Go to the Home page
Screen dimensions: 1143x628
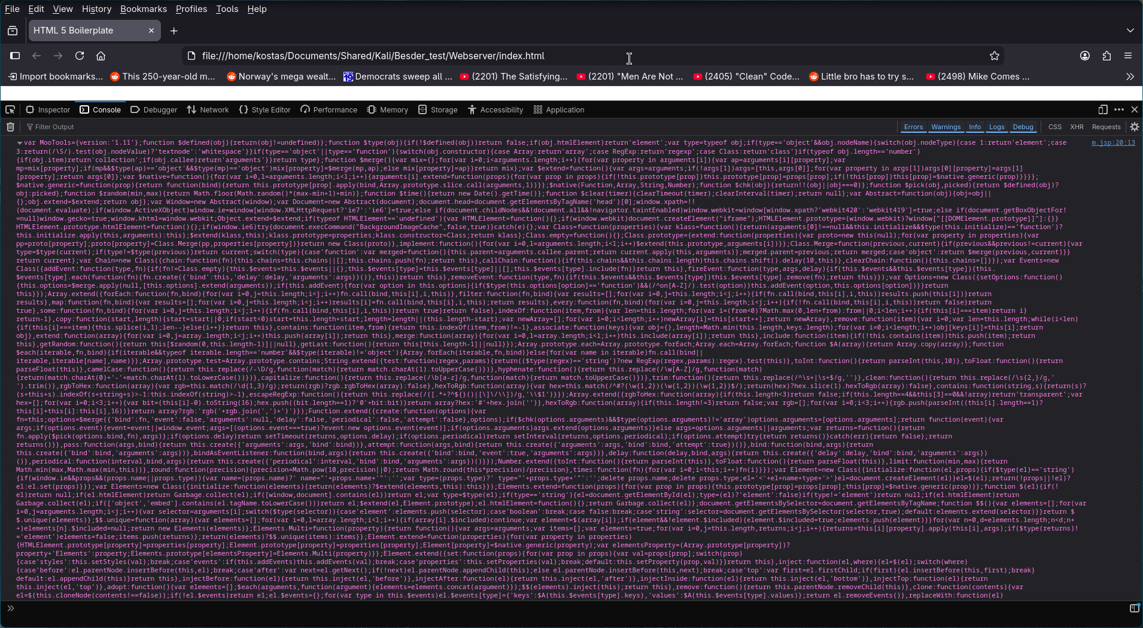click(101, 56)
